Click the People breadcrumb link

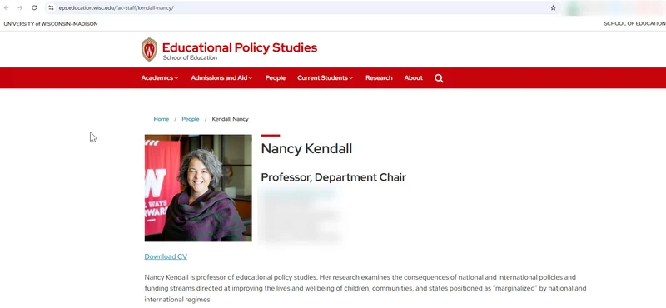(191, 119)
